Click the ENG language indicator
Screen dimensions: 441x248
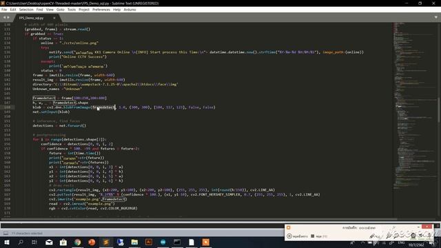pos(401,242)
